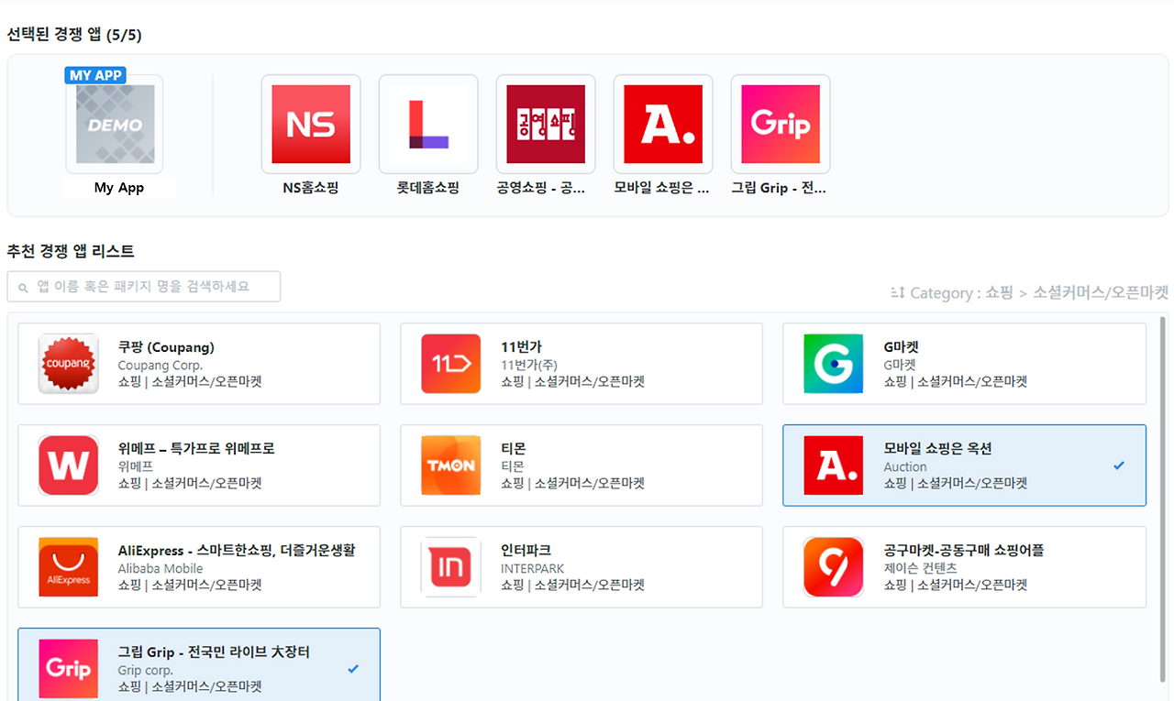Click the Coupang logo icon

coord(69,364)
